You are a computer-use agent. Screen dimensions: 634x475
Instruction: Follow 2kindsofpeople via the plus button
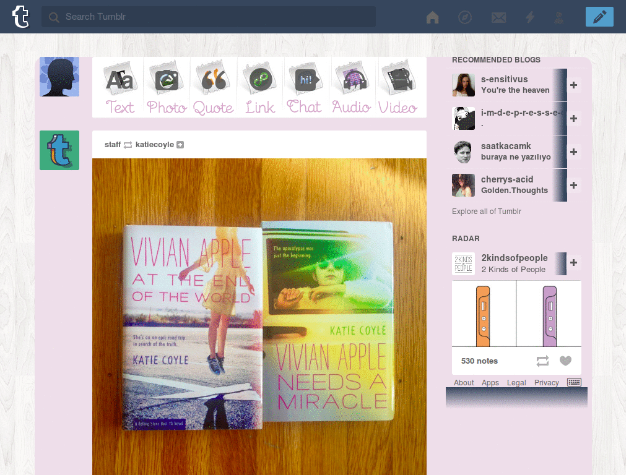pos(573,263)
